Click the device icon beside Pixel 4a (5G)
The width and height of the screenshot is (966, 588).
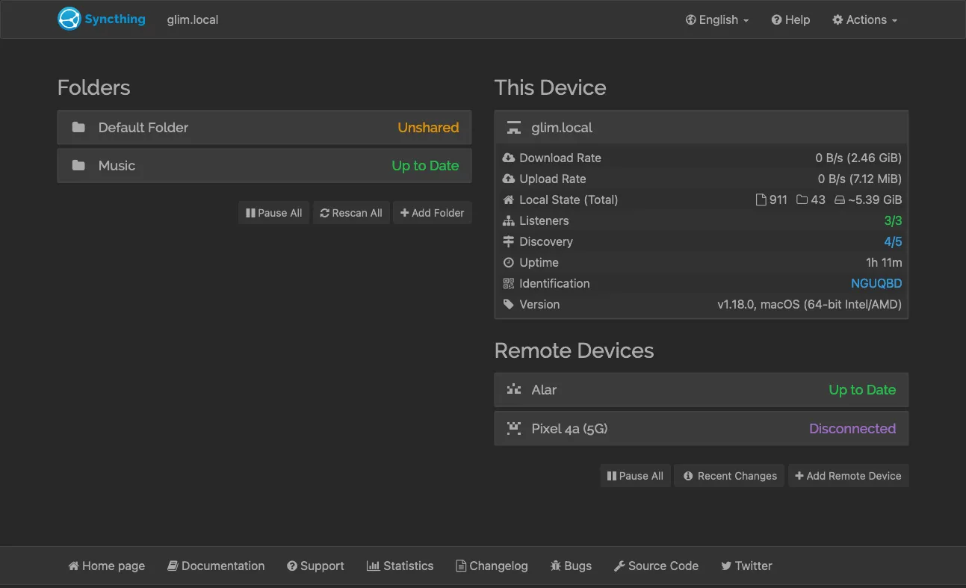click(513, 428)
